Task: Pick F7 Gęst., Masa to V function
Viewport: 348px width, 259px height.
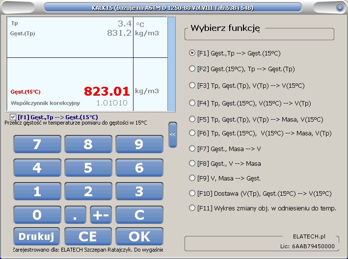Action: (x=225, y=149)
